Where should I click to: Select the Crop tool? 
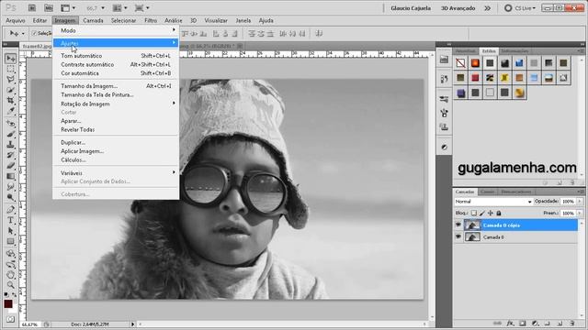pyautogui.click(x=10, y=100)
